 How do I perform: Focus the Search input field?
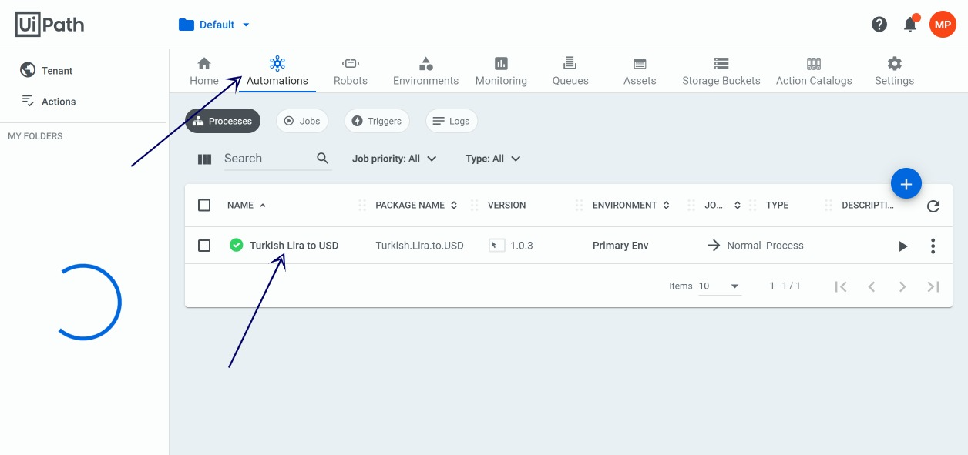click(267, 159)
